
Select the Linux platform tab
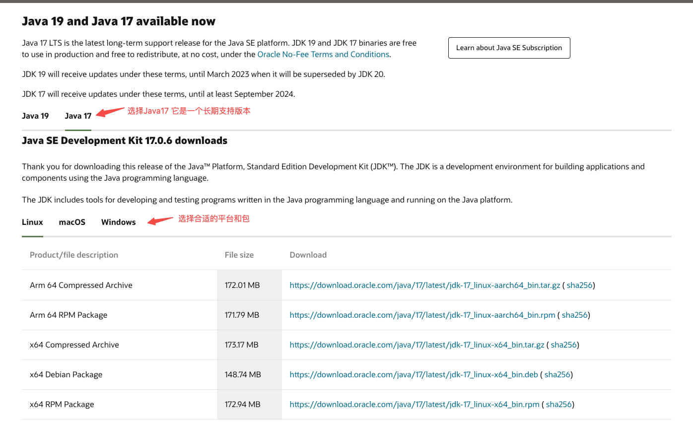tap(32, 222)
